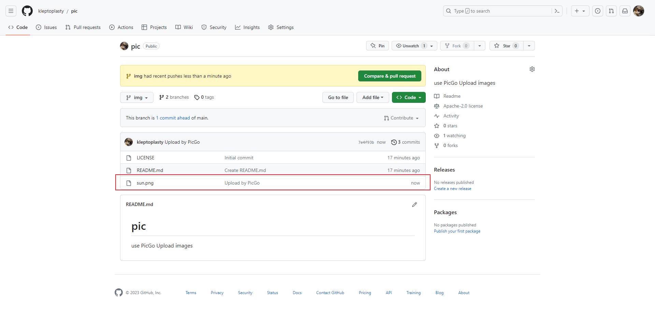Click the search field in the header
The width and height of the screenshot is (655, 319).
(498, 11)
